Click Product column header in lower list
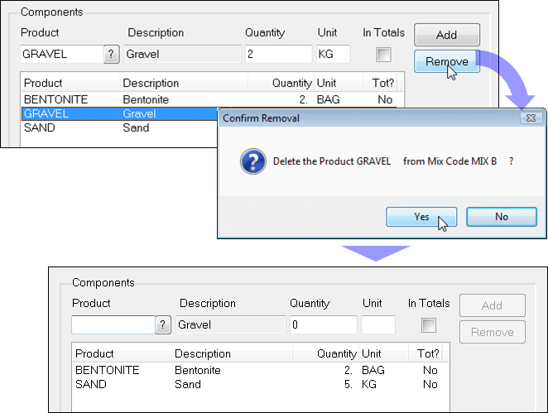548x413 pixels. coord(122,353)
